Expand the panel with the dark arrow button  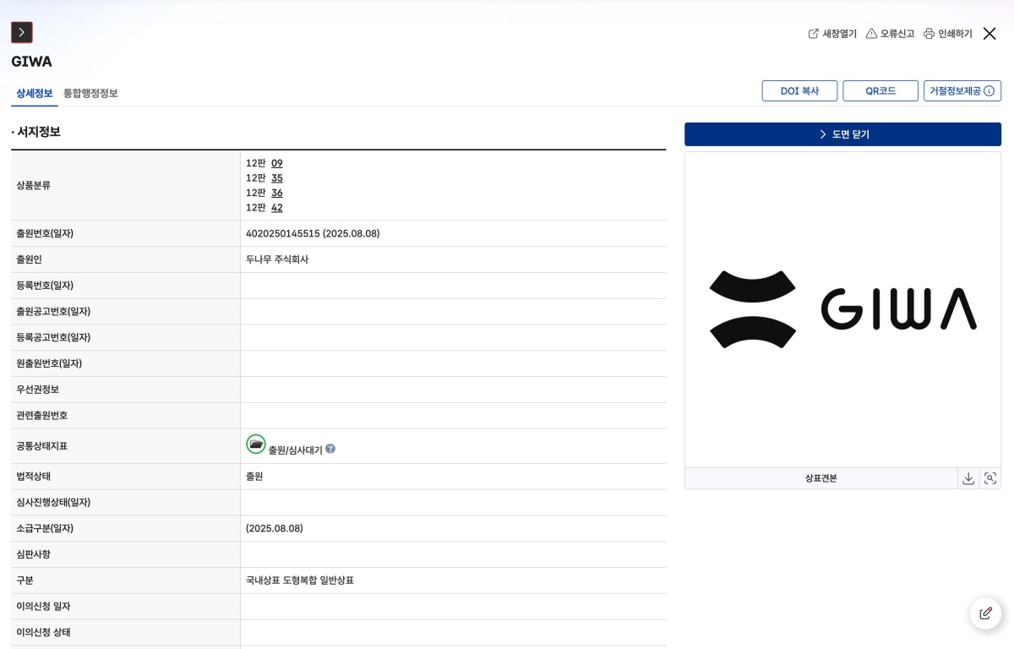coord(21,32)
